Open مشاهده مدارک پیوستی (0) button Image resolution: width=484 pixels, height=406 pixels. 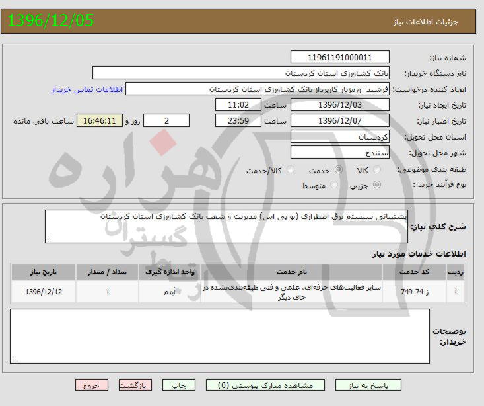(x=265, y=386)
